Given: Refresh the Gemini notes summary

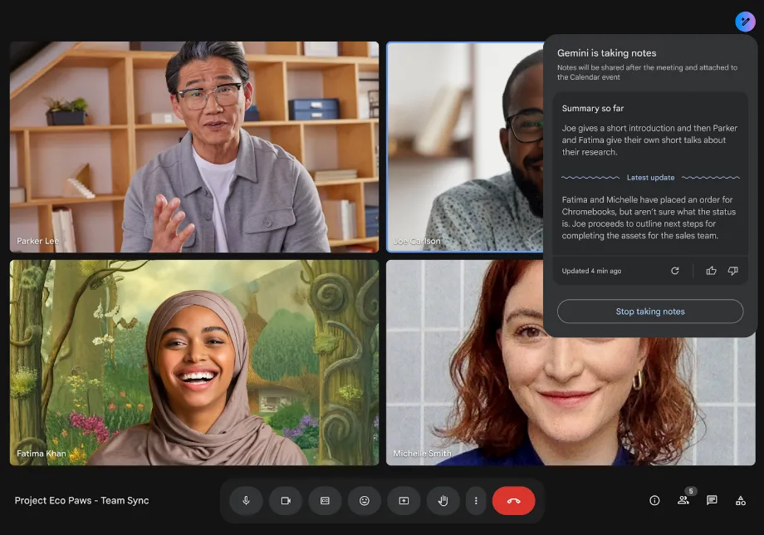Looking at the screenshot, I should 675,271.
